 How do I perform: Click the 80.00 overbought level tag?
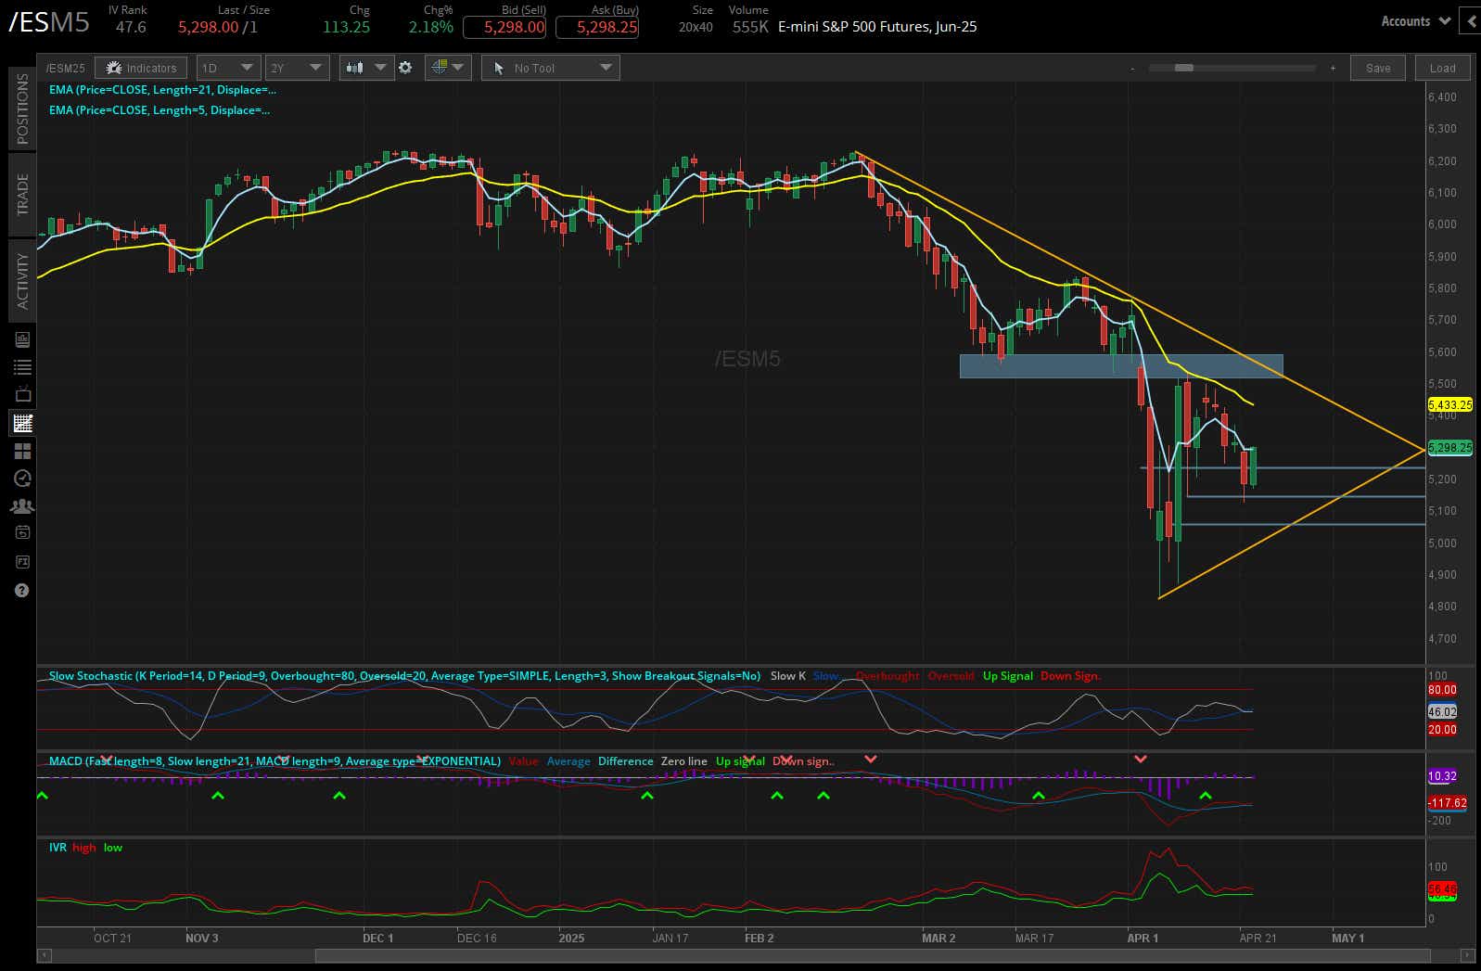(x=1442, y=690)
